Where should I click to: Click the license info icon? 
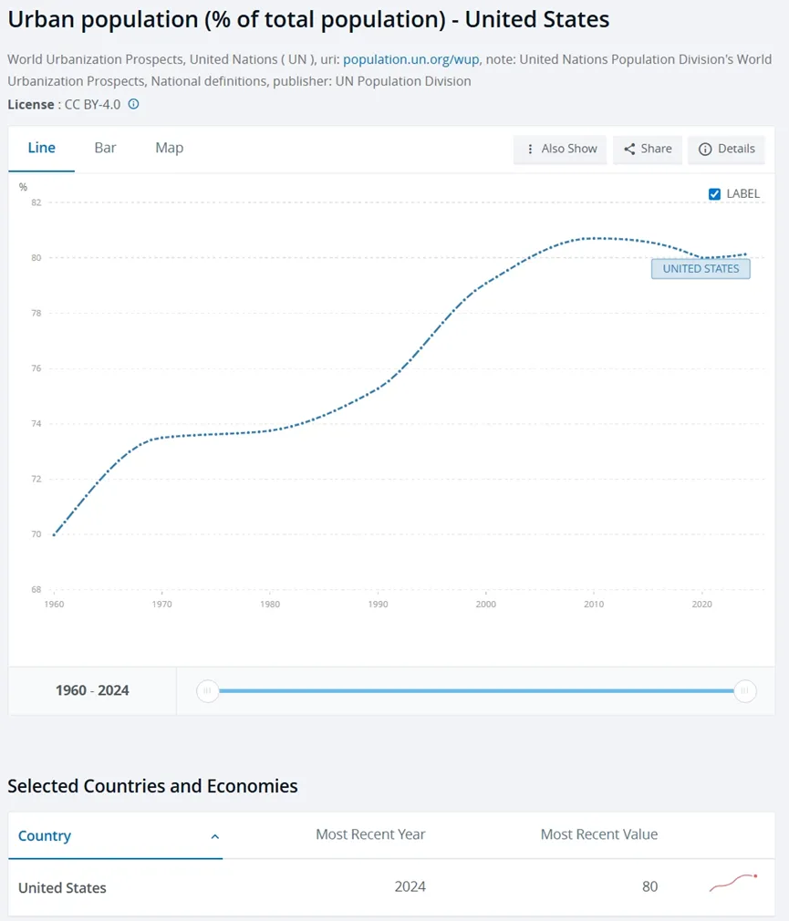tap(134, 104)
